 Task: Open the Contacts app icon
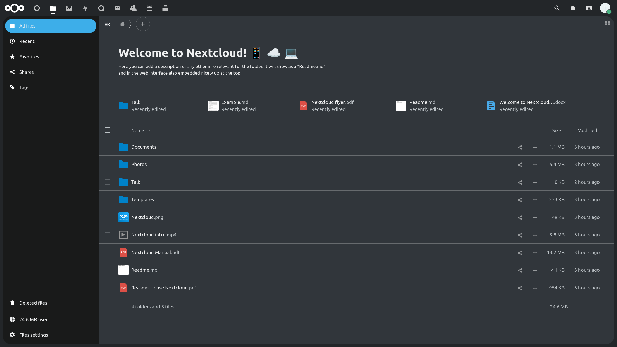click(133, 8)
